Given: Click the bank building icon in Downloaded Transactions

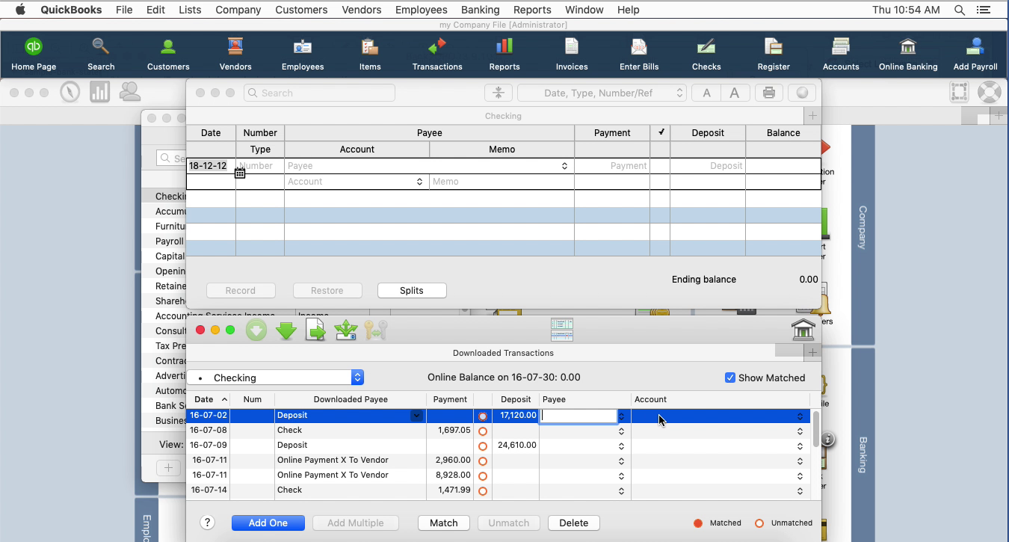Looking at the screenshot, I should click(x=803, y=330).
